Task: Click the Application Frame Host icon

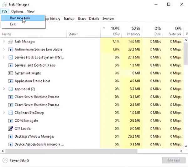Action: tap(11, 81)
